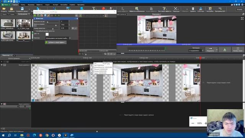Screen dimensions: 245x138
Task: Open the Эффекты menu tab
Action: (x=39, y=5)
